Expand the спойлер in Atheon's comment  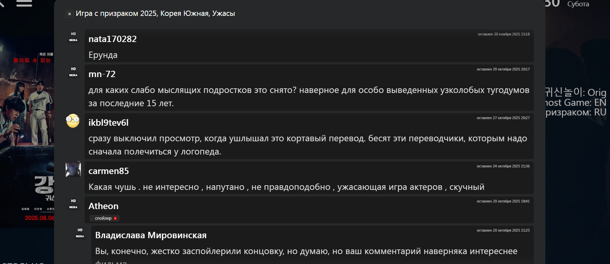click(104, 218)
